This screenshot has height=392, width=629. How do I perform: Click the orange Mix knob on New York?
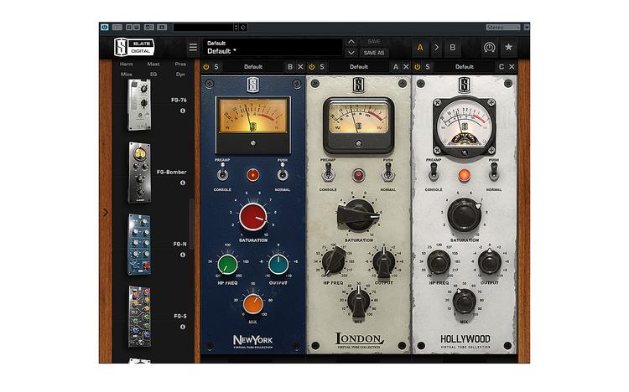(253, 303)
